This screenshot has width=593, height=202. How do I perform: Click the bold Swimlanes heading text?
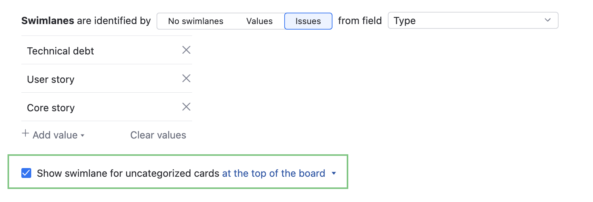point(47,21)
